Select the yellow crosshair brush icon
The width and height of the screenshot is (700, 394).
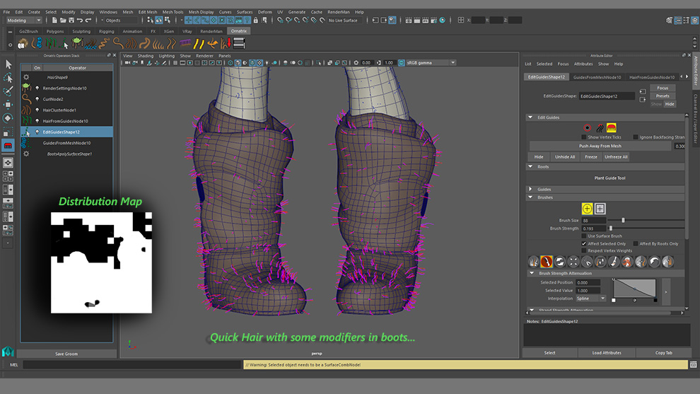tap(588, 209)
